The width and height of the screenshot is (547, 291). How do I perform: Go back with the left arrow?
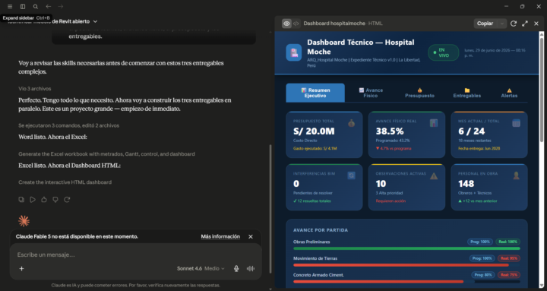[49, 6]
